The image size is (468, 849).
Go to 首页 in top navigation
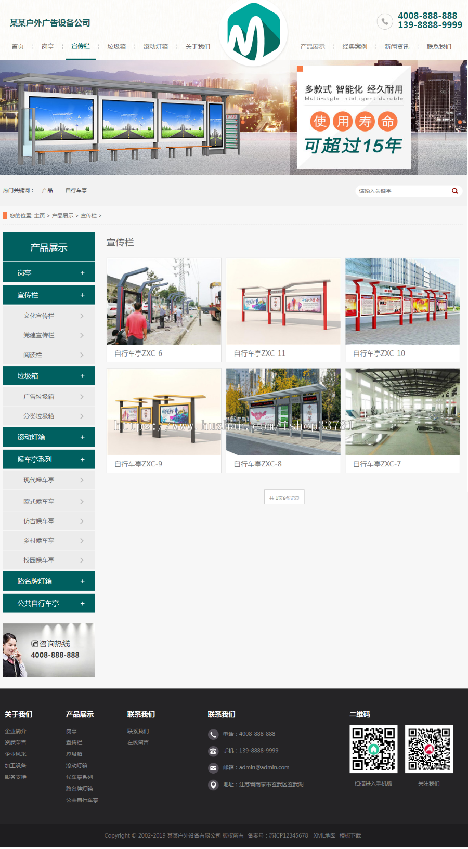18,46
